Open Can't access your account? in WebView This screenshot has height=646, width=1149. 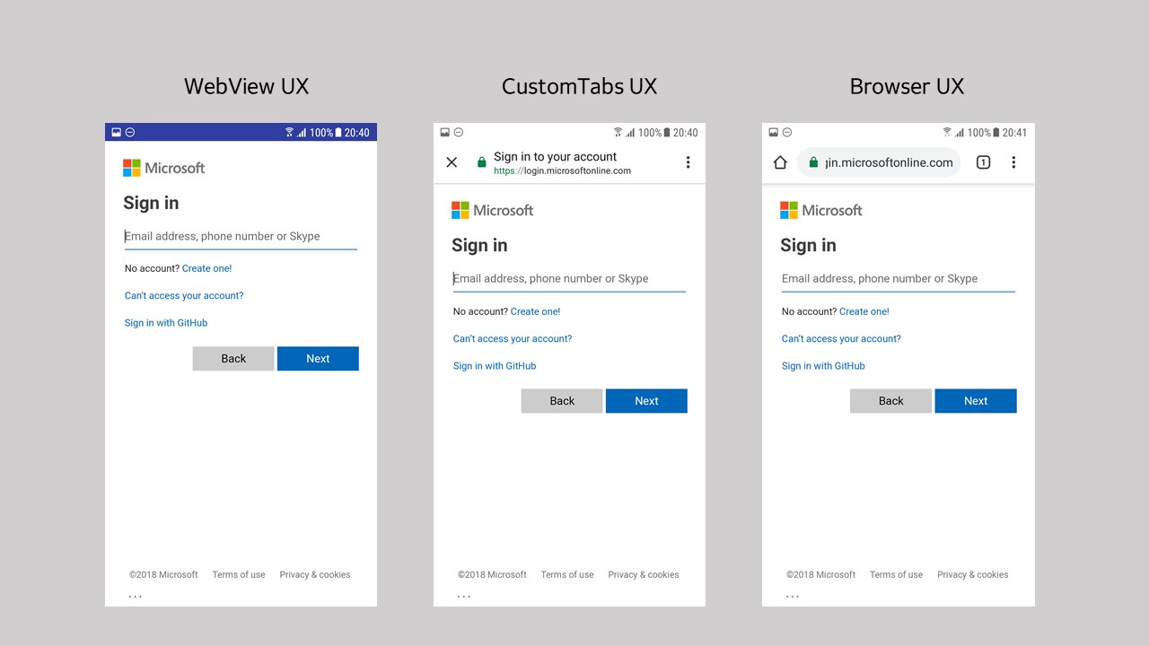(184, 296)
